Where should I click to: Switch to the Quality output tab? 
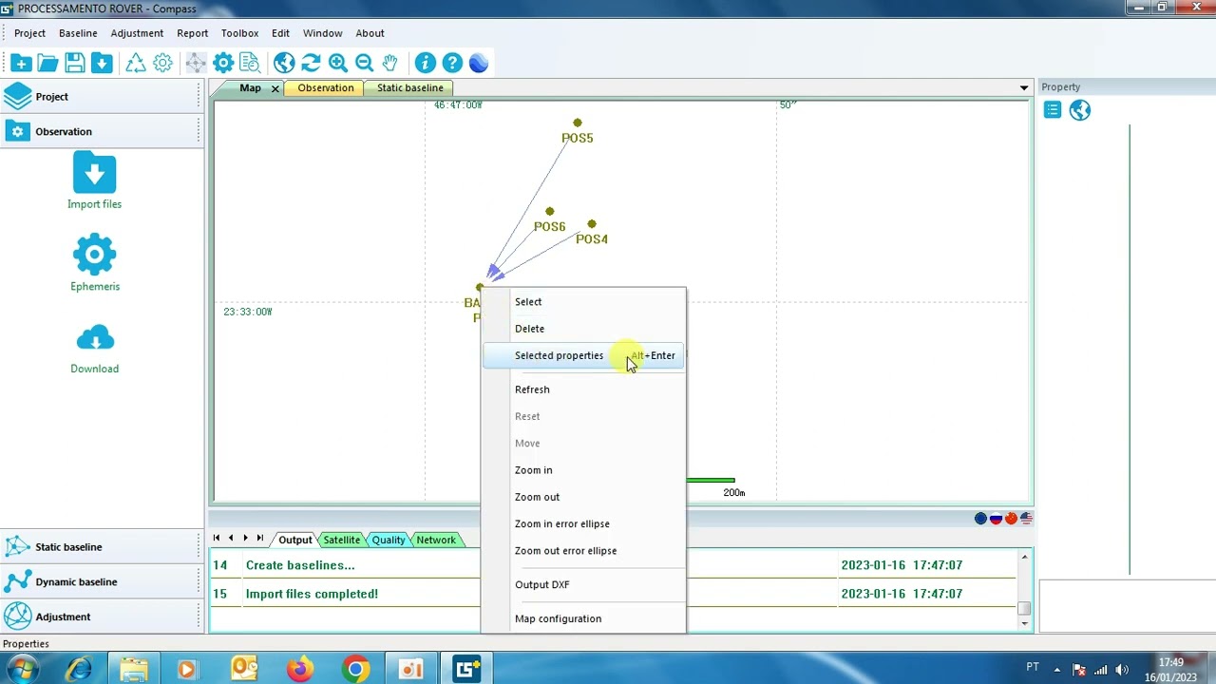point(388,540)
